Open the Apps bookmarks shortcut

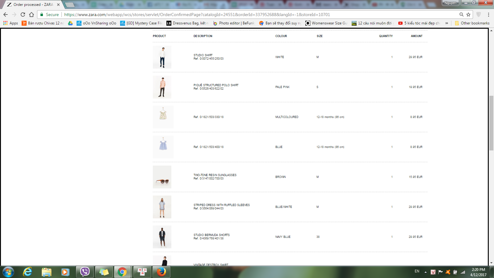(10, 23)
